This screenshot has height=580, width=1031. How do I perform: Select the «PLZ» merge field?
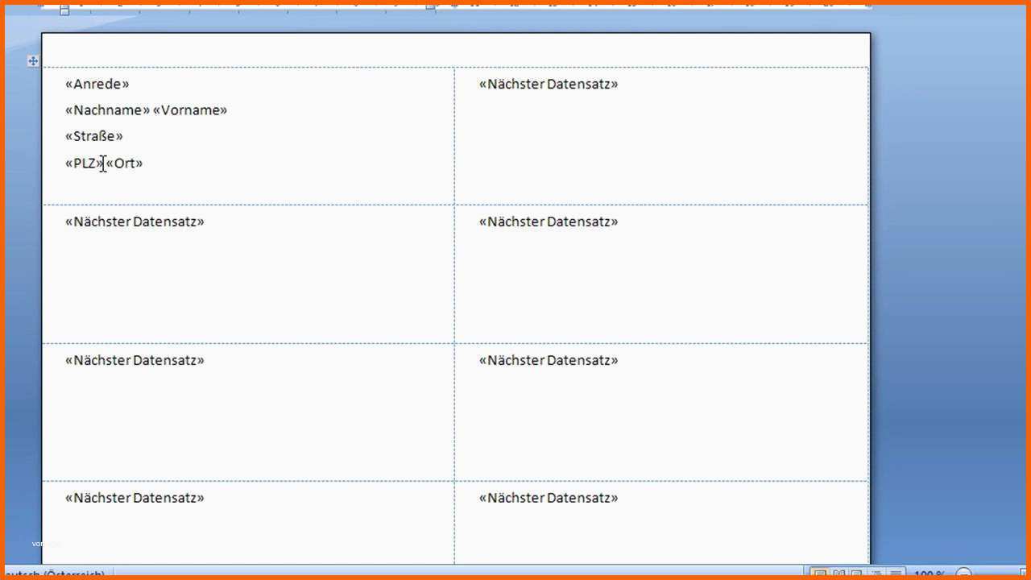[x=85, y=164]
